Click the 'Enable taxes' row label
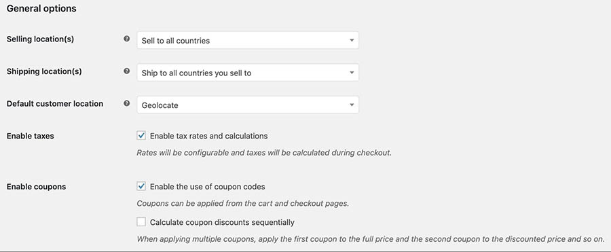Viewport: 611px width, 252px height. (x=31, y=136)
